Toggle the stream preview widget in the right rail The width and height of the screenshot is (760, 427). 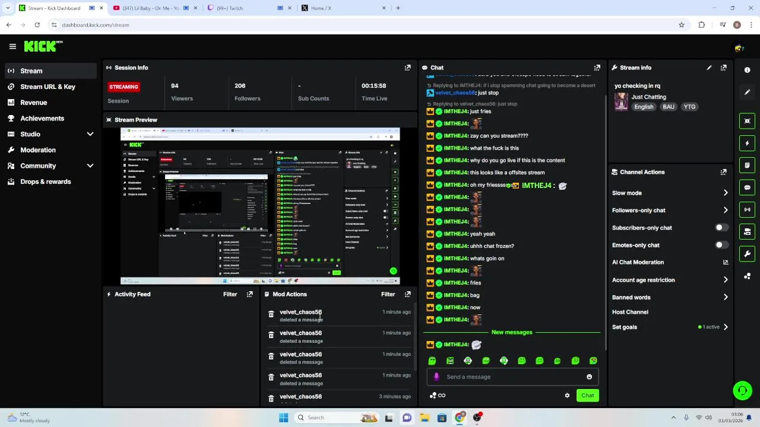747,121
